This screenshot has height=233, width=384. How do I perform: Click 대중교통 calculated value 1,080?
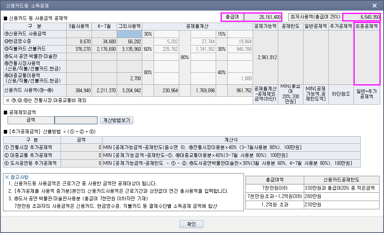(x=240, y=79)
